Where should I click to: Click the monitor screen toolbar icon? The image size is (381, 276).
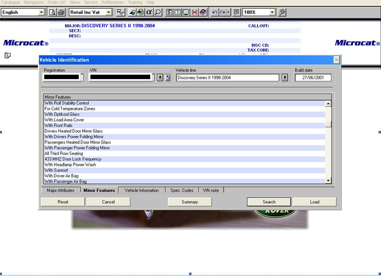pos(186,12)
